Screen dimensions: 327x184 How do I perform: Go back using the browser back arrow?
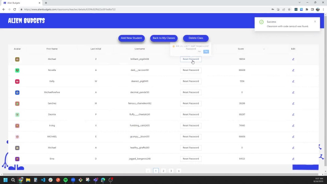(x=4, y=9)
